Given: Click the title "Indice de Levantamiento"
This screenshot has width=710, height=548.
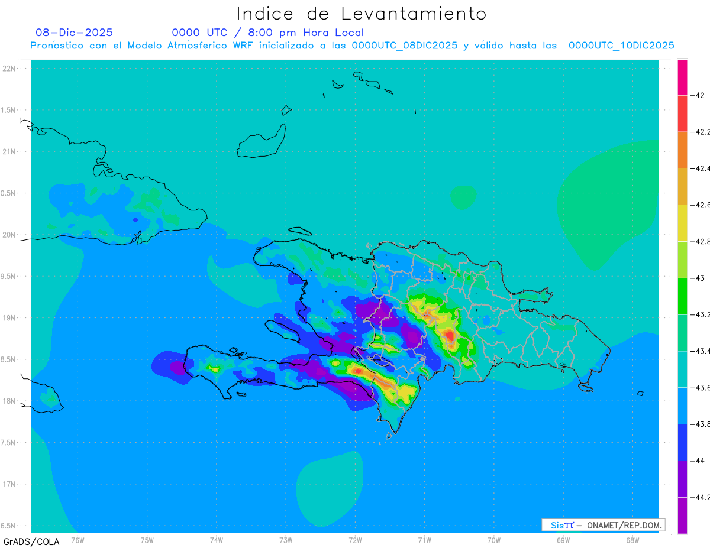Looking at the screenshot, I should click(x=362, y=14).
